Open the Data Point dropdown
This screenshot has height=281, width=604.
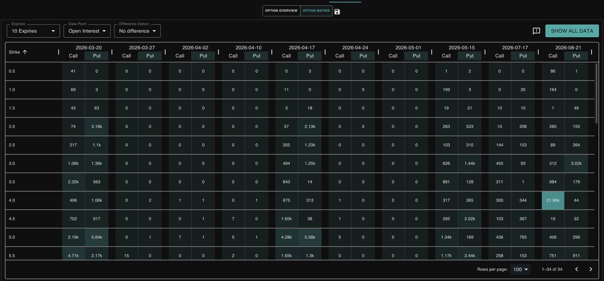coord(87,31)
